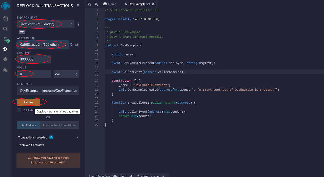Click the _name = "DevExampleContract" line
The image size is (324, 177).
145,85
